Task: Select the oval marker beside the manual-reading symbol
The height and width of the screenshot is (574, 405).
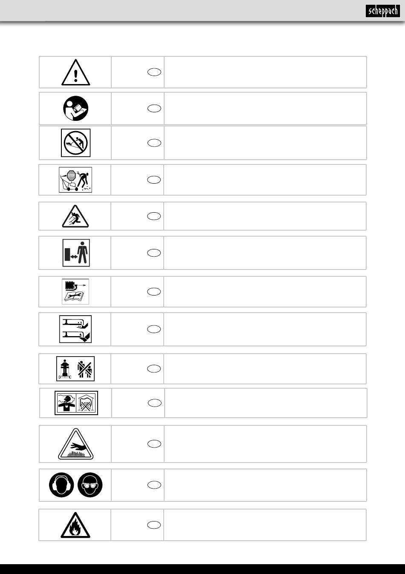Action: coord(155,108)
